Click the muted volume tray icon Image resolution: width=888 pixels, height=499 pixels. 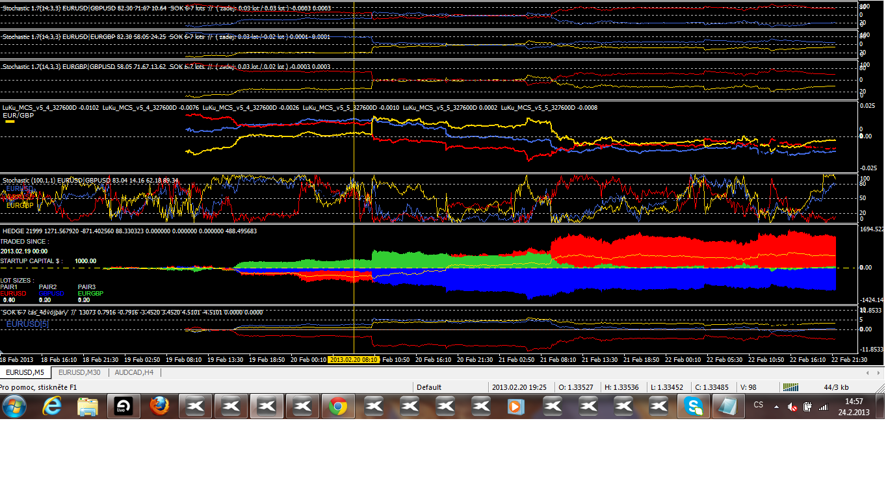[x=792, y=407]
